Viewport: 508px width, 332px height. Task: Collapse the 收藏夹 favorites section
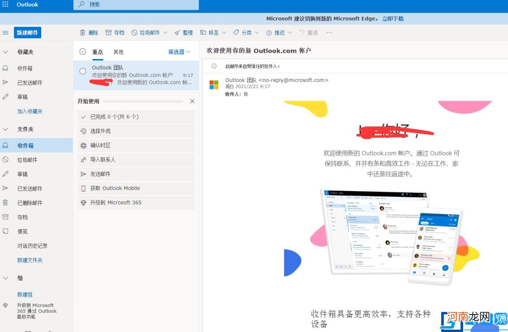5,51
